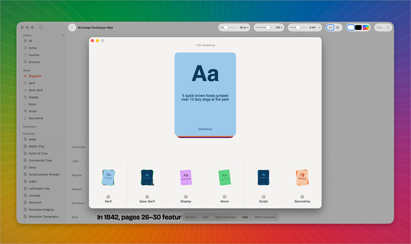
Task: Select the black background swatch
Action: [x=358, y=27]
